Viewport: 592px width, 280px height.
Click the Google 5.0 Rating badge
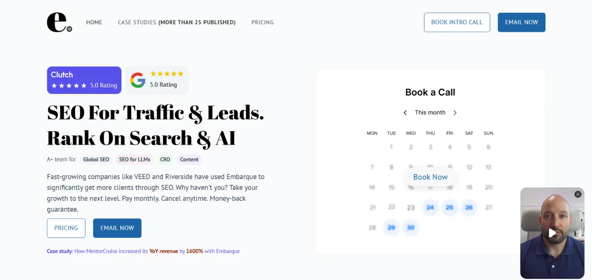pyautogui.click(x=157, y=80)
